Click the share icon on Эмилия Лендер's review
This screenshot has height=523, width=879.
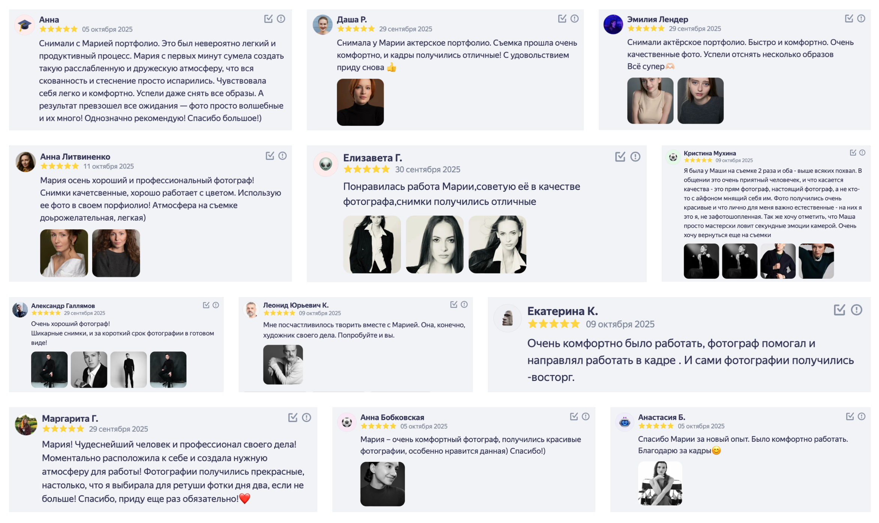[850, 18]
